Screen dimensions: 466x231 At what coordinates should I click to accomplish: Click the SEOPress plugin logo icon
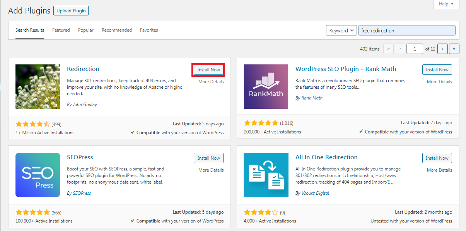point(38,175)
